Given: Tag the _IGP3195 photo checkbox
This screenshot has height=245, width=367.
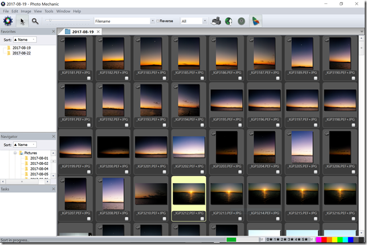Looking at the screenshot, I should [240, 125].
